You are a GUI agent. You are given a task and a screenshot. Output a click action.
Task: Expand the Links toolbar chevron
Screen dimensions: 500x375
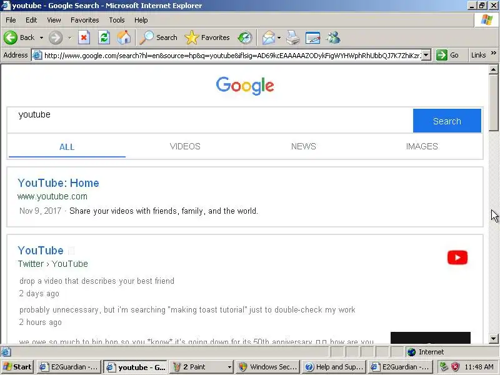click(494, 53)
